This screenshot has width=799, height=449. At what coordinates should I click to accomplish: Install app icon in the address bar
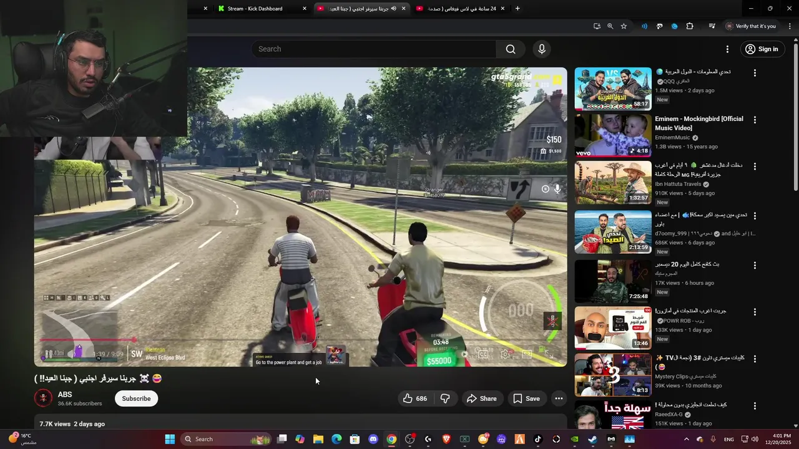tap(597, 26)
